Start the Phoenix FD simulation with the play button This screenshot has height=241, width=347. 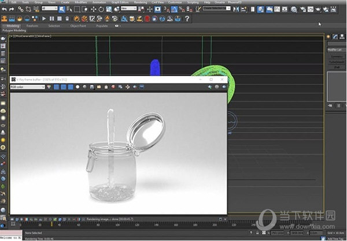coord(44,19)
